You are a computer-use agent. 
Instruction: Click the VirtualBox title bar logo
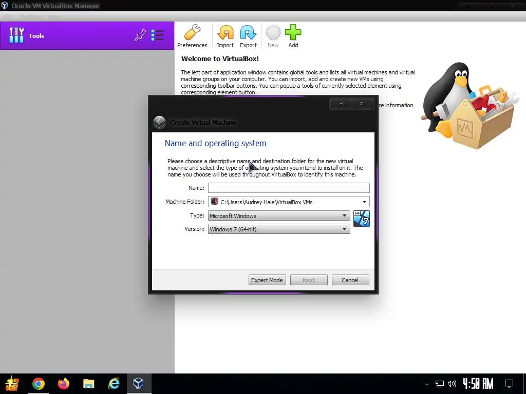[x=5, y=6]
